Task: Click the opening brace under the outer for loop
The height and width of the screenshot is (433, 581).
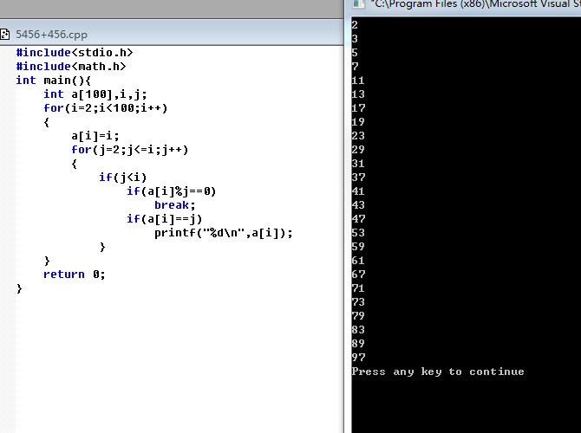Action: (46, 122)
